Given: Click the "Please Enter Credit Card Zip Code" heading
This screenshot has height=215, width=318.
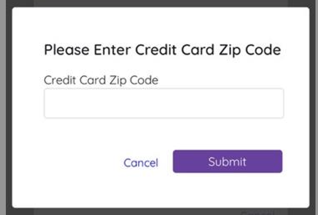Looking at the screenshot, I should tap(162, 50).
